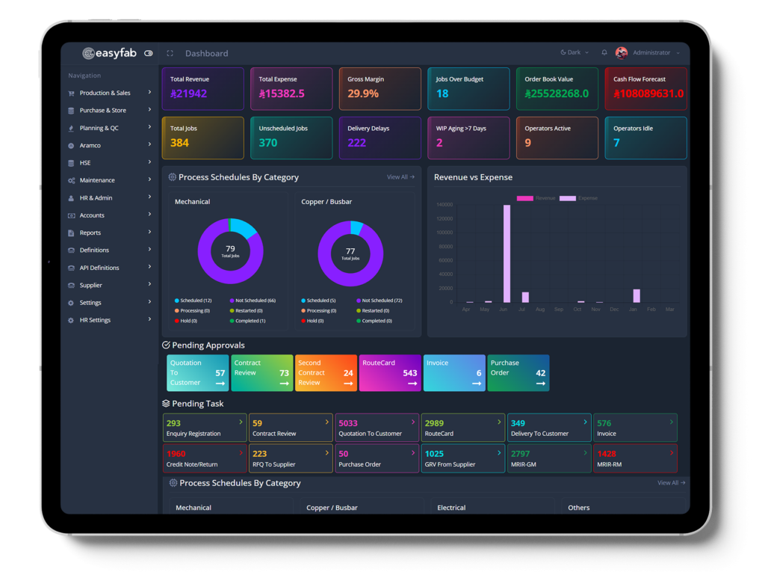Click the HSE sidebar icon
Screen dimensions: 765x572
coord(71,163)
